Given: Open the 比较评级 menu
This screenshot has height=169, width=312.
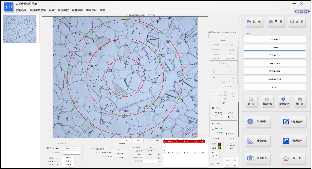Looking at the screenshot, I should [x=91, y=10].
